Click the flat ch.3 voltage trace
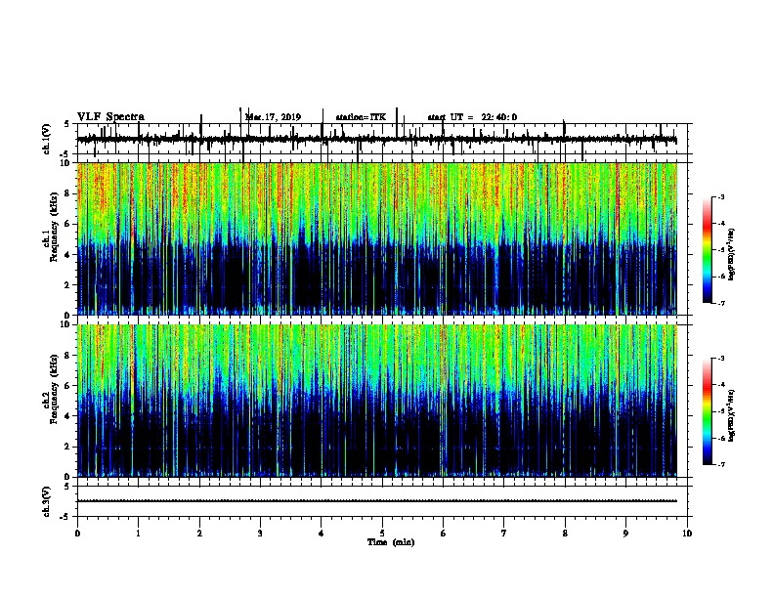774x598 pixels. (376, 501)
